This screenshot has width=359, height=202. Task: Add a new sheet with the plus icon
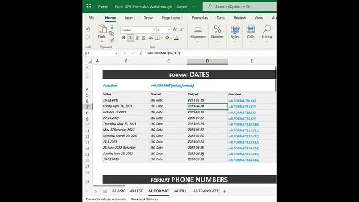coord(224,191)
